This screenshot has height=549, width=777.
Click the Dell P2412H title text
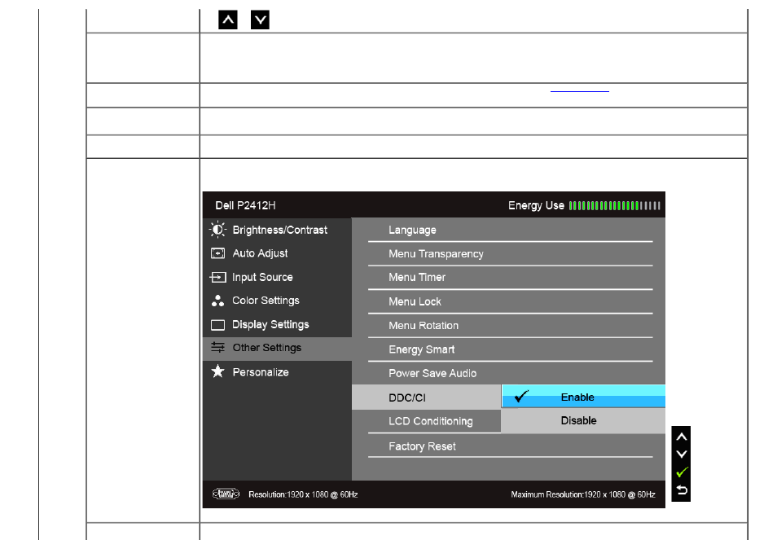point(245,205)
